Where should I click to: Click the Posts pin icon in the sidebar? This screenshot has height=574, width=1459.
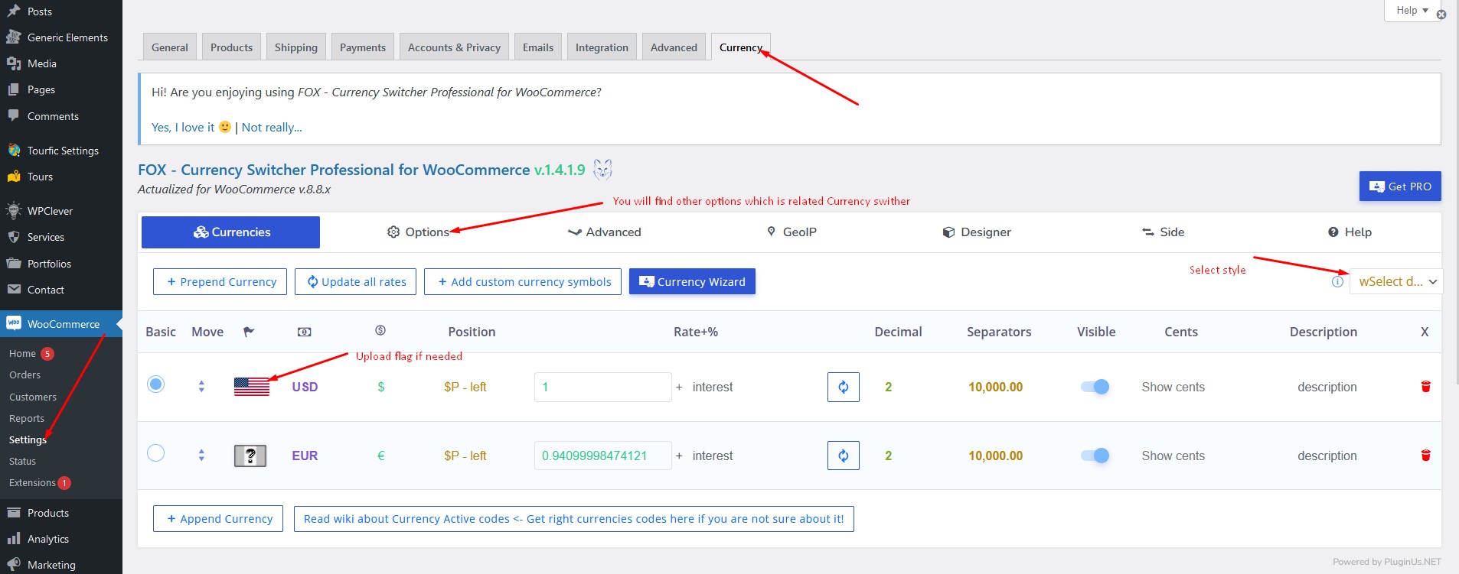(x=14, y=11)
